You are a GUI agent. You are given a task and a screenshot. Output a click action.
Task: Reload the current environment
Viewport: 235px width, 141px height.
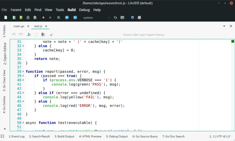pos(115,18)
